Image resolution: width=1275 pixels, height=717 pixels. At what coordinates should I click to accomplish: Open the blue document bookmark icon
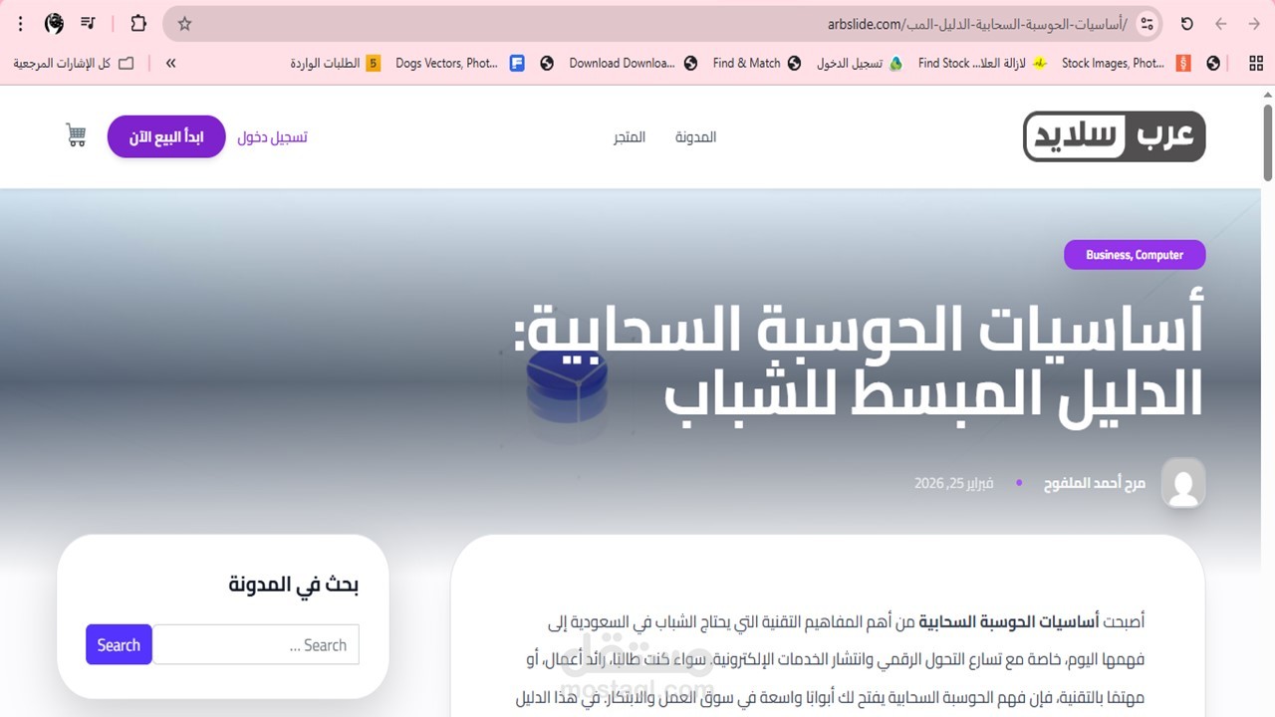pyautogui.click(x=517, y=63)
